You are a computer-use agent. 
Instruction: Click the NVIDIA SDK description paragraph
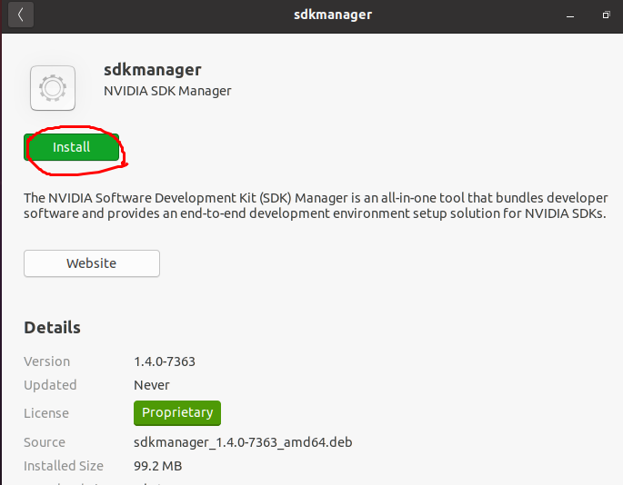316,205
